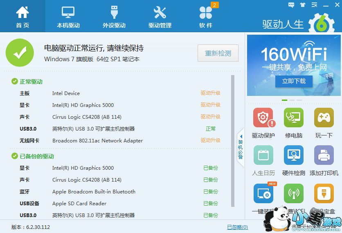Screen dimensions: 342x233
Task: Click the feedback chat bubble icon
Action: tap(291, 5)
